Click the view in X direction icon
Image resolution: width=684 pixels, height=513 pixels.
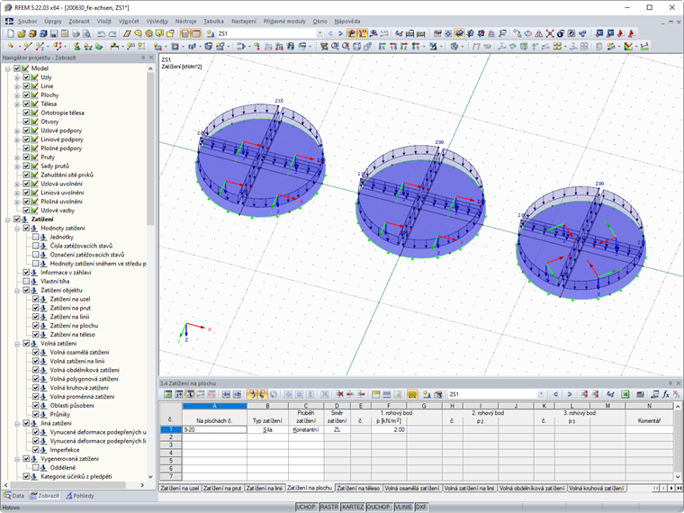[x=382, y=46]
